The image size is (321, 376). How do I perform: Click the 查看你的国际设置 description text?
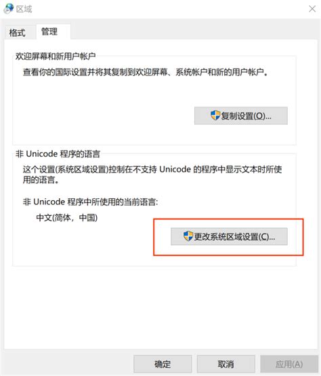[x=145, y=72]
